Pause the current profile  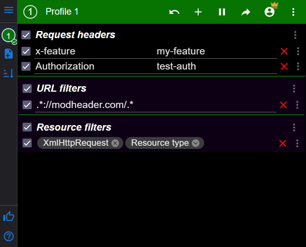click(222, 12)
